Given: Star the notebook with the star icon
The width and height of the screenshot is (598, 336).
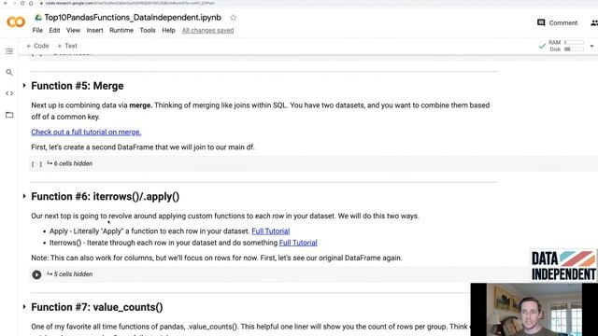Looking at the screenshot, I should pos(233,18).
